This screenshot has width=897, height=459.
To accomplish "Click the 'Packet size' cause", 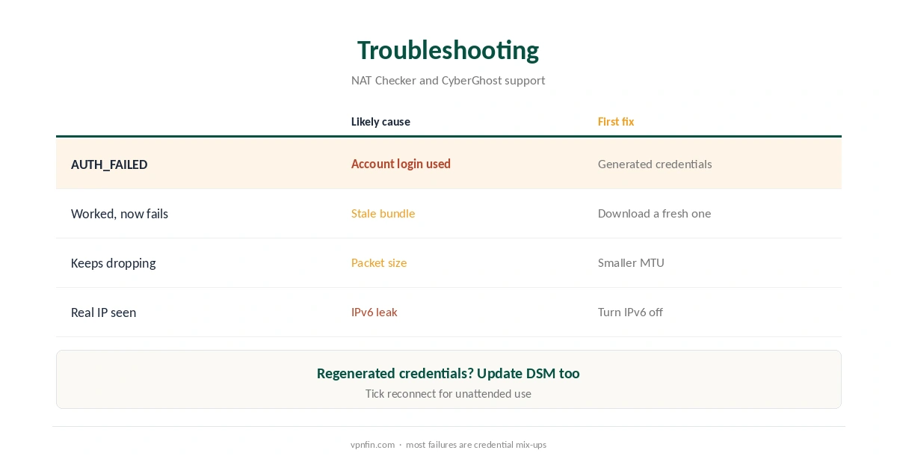I will tap(379, 262).
